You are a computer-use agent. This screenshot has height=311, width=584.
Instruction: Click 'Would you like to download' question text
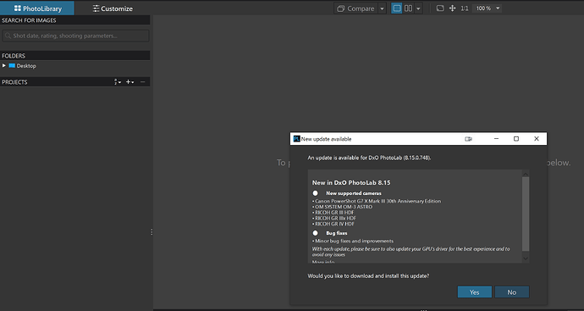tap(368, 276)
